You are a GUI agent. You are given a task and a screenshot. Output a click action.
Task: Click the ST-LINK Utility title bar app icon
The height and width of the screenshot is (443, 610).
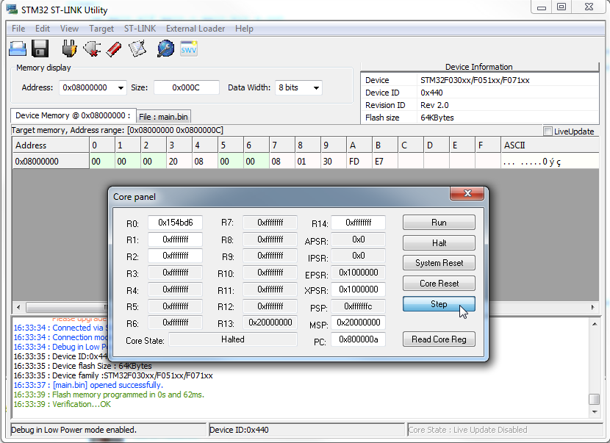point(12,10)
